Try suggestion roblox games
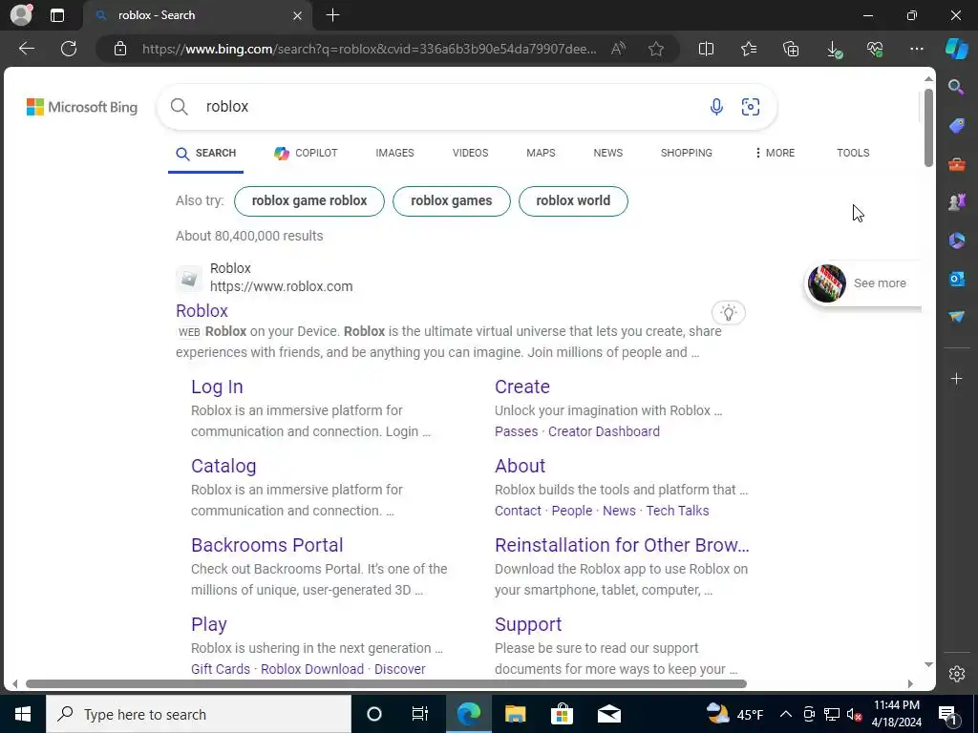This screenshot has width=978, height=733. point(452,200)
